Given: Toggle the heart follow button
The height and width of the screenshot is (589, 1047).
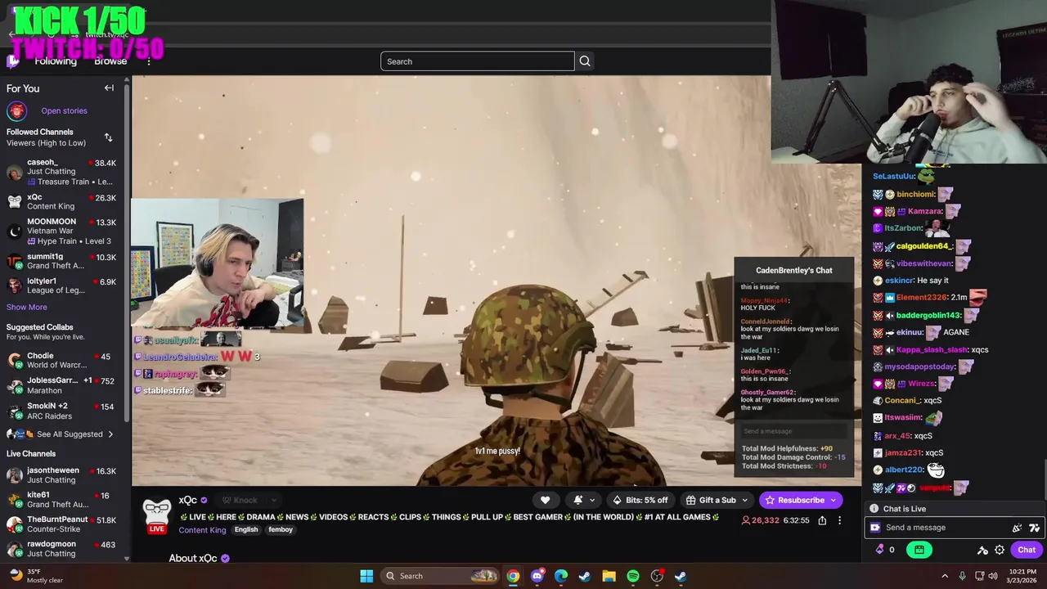Looking at the screenshot, I should [545, 500].
